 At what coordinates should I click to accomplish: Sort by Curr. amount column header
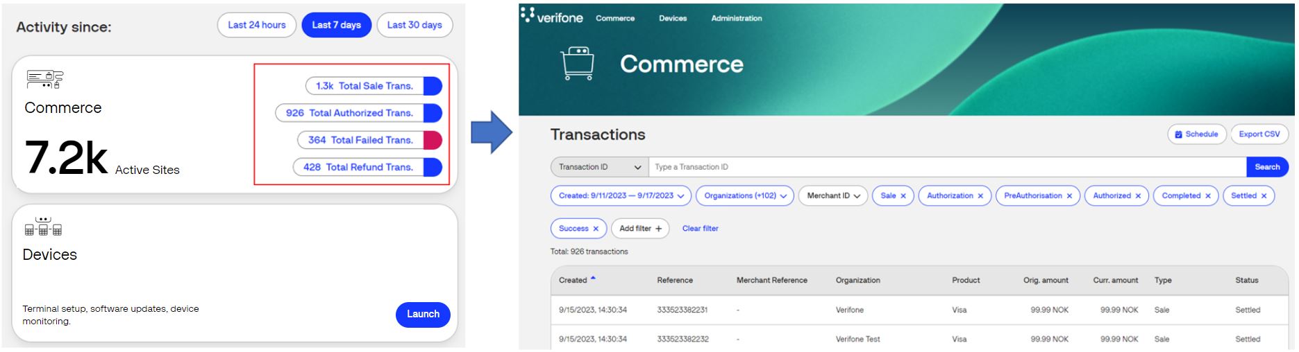click(1116, 281)
